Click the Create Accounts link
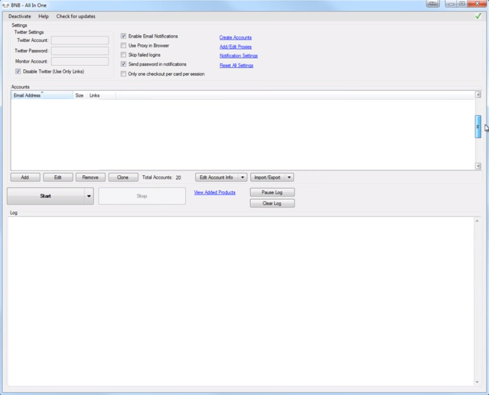 [235, 37]
